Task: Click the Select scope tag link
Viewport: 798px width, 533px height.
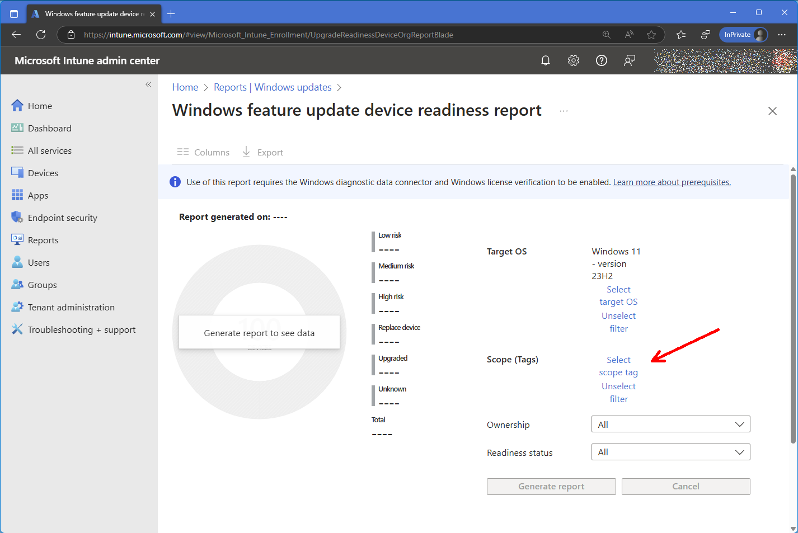Action: [618, 366]
